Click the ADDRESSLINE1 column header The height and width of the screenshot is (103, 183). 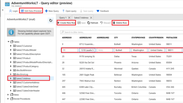[x=85, y=38]
